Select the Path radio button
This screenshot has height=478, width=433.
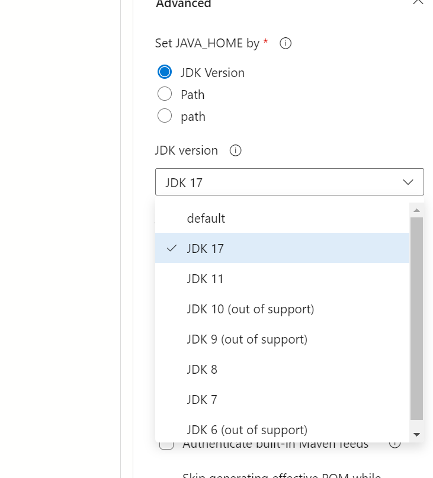pyautogui.click(x=165, y=94)
